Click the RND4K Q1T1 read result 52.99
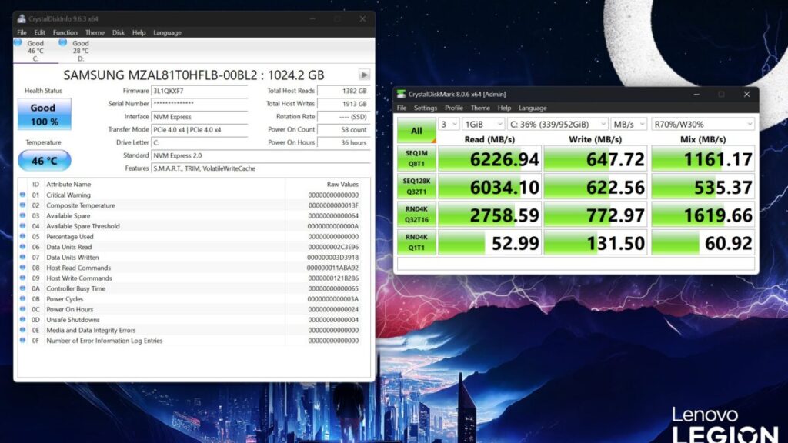788x443 pixels. pos(490,243)
